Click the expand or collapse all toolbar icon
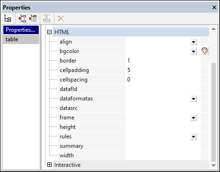Viewport: 220px width, 172px height. (33, 18)
